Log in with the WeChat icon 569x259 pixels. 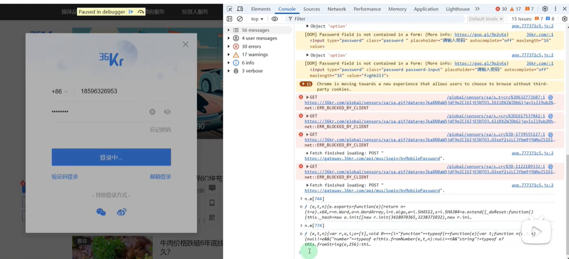tap(101, 212)
